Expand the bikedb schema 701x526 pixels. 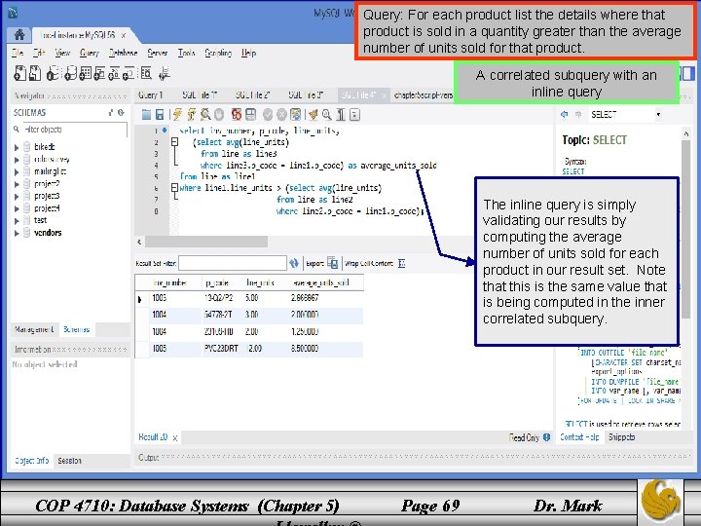pyautogui.click(x=17, y=147)
